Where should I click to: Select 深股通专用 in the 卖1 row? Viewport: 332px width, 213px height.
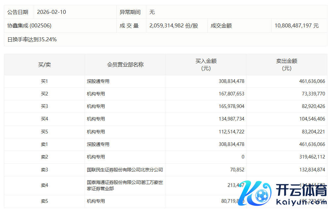pos(98,144)
